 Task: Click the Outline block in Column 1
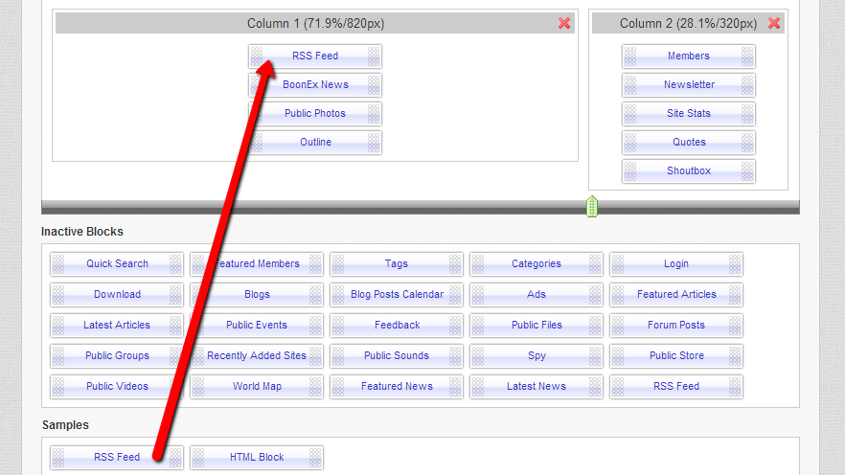pos(315,143)
